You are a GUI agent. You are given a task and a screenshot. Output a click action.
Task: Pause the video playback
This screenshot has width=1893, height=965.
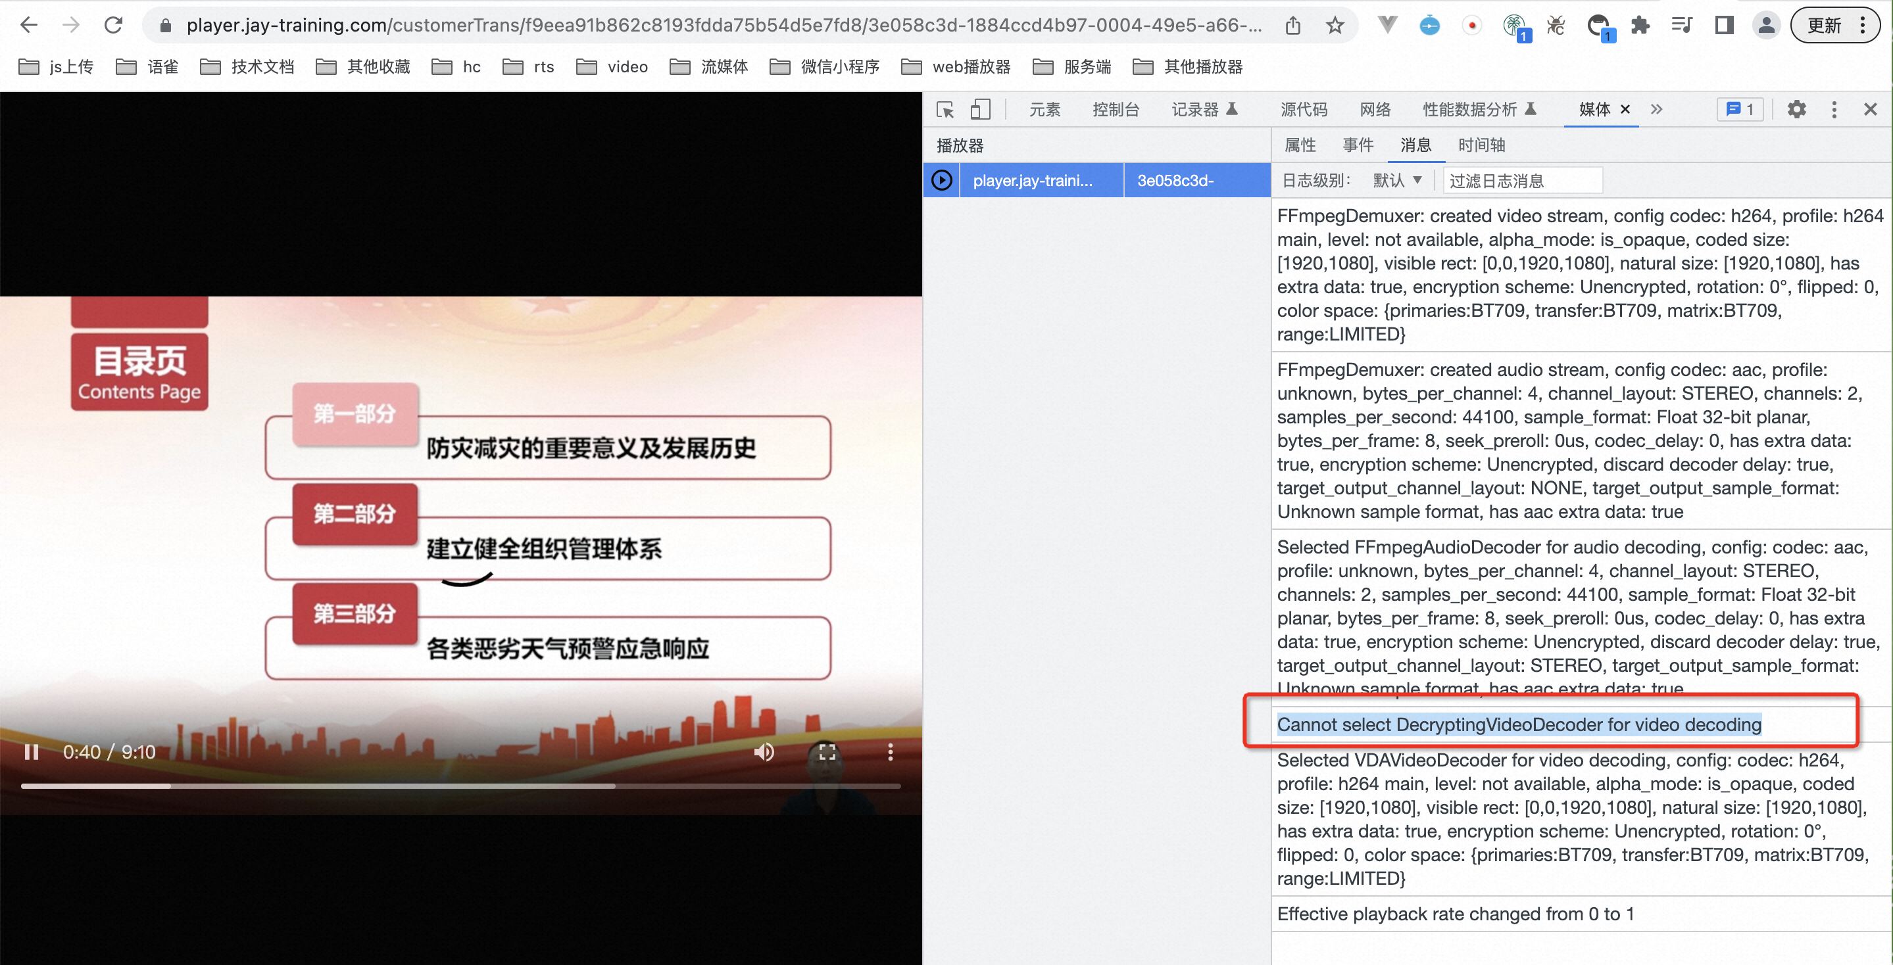tap(32, 752)
